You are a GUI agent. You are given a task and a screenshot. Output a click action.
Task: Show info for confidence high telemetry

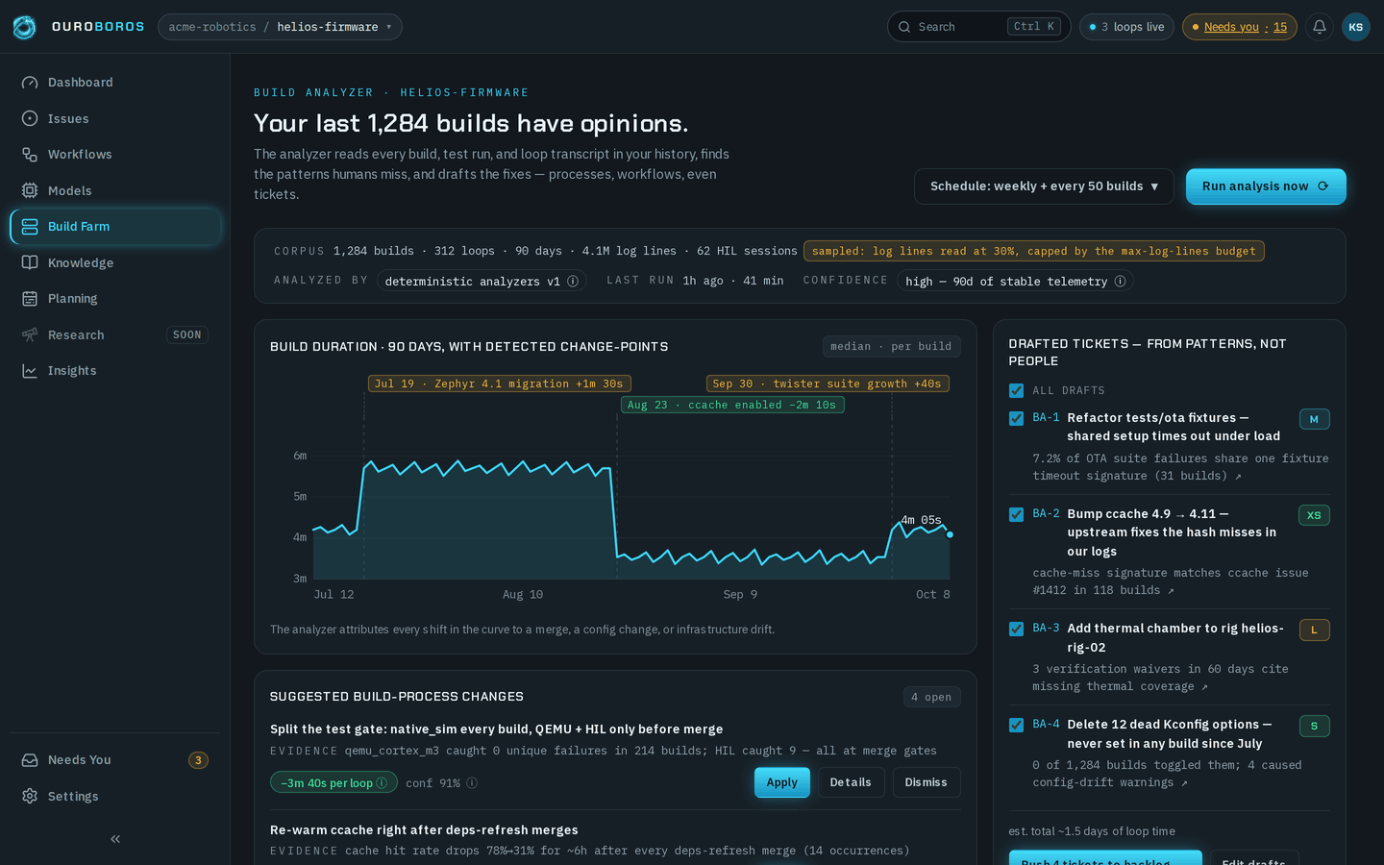coord(1120,282)
